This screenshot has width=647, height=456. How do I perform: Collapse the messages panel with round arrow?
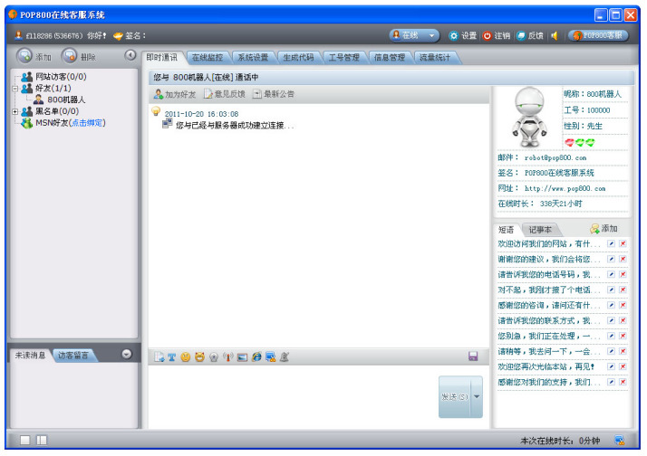pos(127,354)
